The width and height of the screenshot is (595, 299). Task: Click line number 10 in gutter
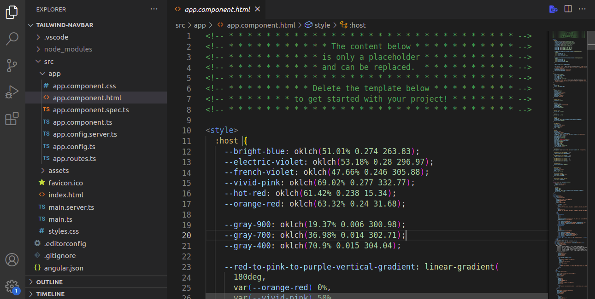click(186, 131)
